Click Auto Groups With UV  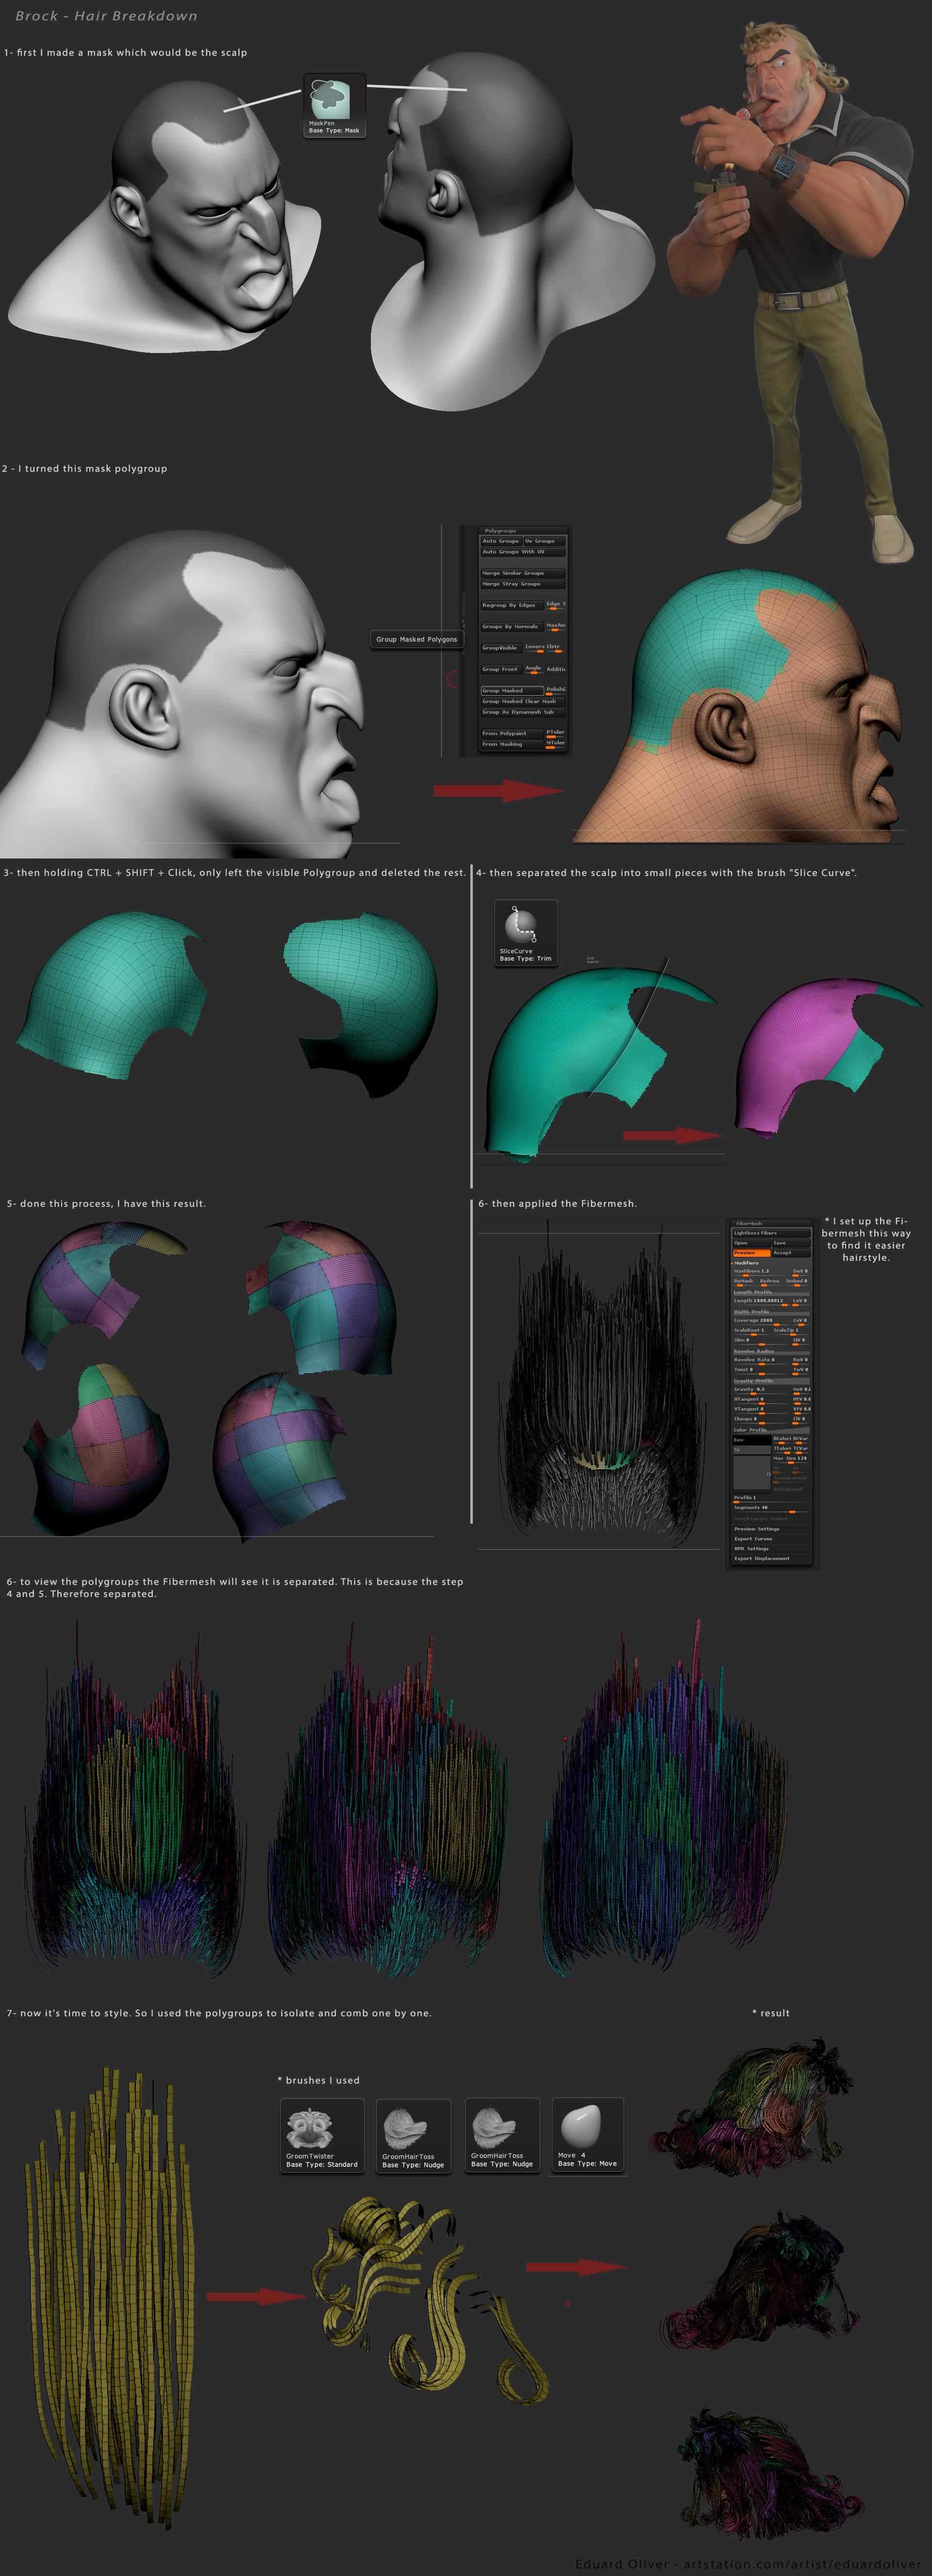(523, 552)
